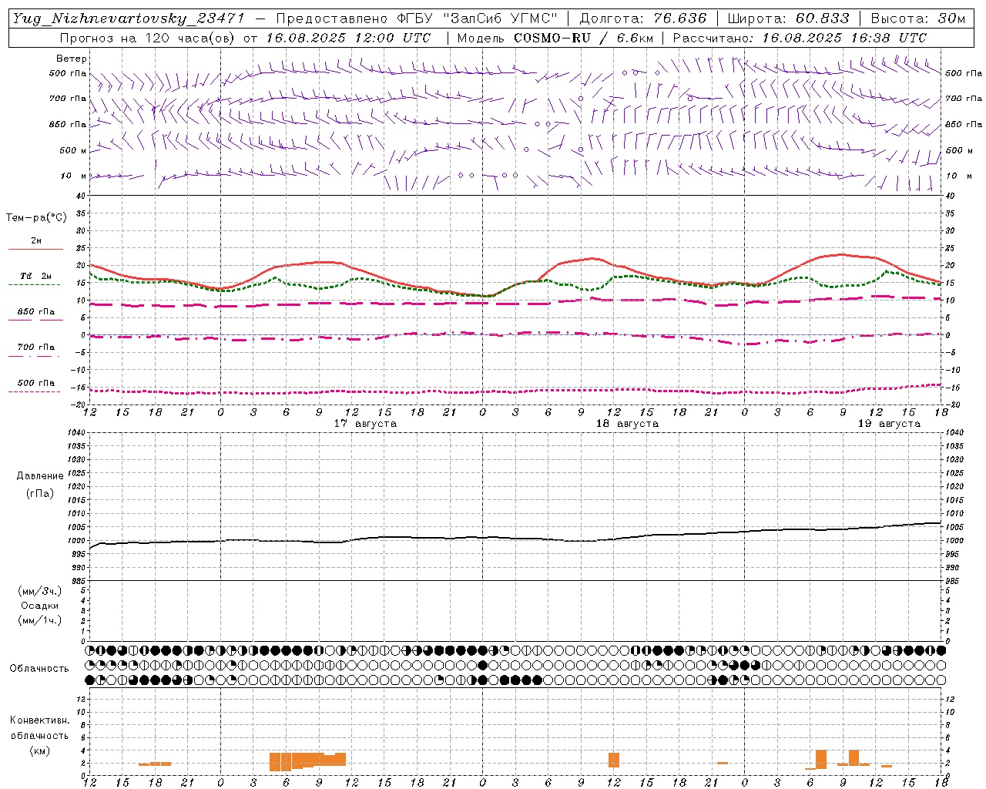986x789 pixels.
Task: Select the Облачность row label
Action: click(39, 668)
